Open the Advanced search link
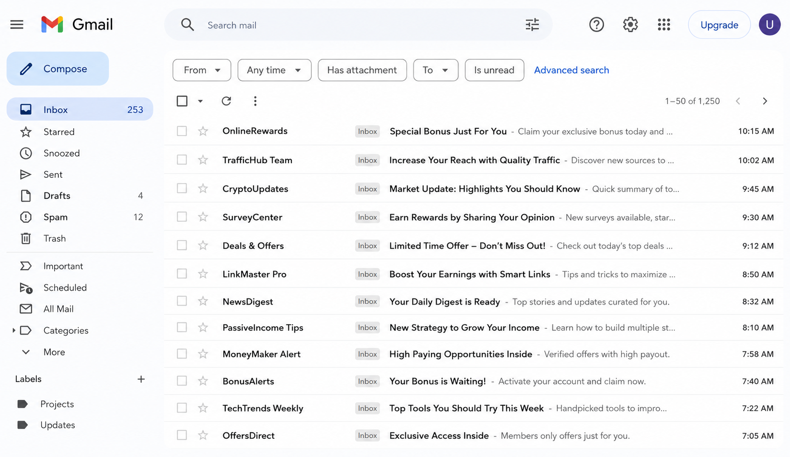This screenshot has width=790, height=457. click(x=572, y=70)
